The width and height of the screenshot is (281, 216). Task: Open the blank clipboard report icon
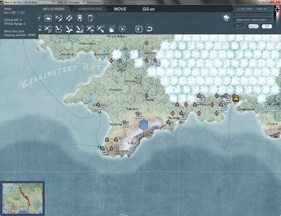[x=90, y=18]
